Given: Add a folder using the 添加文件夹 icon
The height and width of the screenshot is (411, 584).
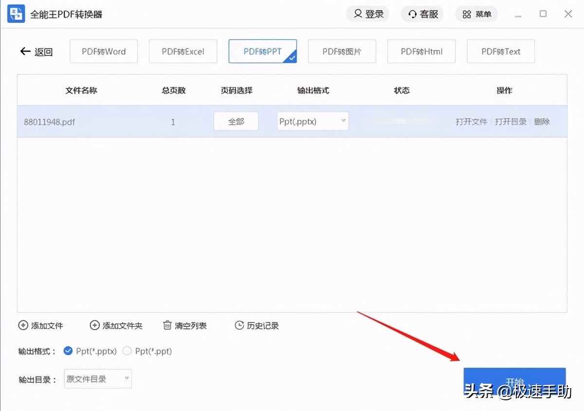Looking at the screenshot, I should pyautogui.click(x=93, y=325).
